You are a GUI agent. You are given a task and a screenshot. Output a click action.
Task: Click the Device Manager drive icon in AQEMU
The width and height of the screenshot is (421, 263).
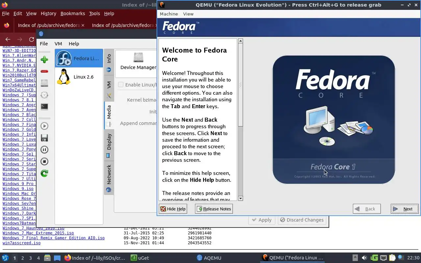coord(138,58)
